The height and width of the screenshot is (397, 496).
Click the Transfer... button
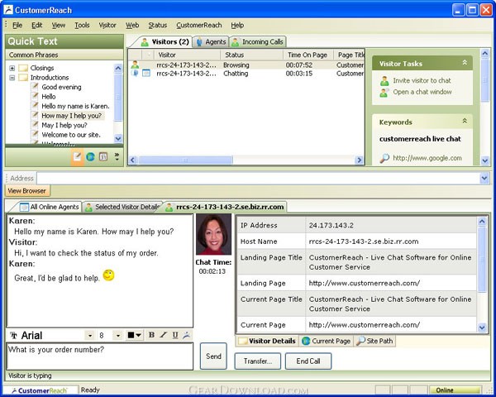click(x=257, y=361)
